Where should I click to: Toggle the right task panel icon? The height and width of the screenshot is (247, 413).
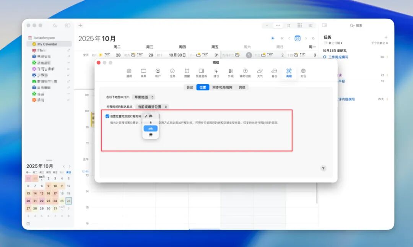[x=325, y=25]
